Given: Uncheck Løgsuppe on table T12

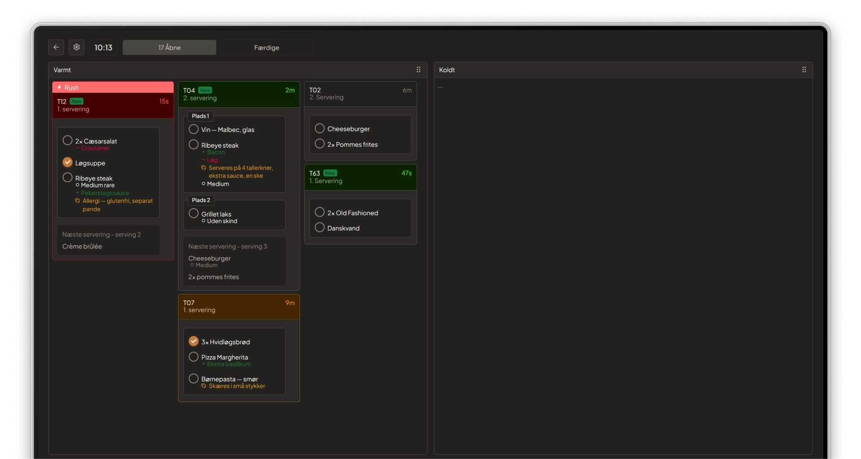Looking at the screenshot, I should 68,162.
